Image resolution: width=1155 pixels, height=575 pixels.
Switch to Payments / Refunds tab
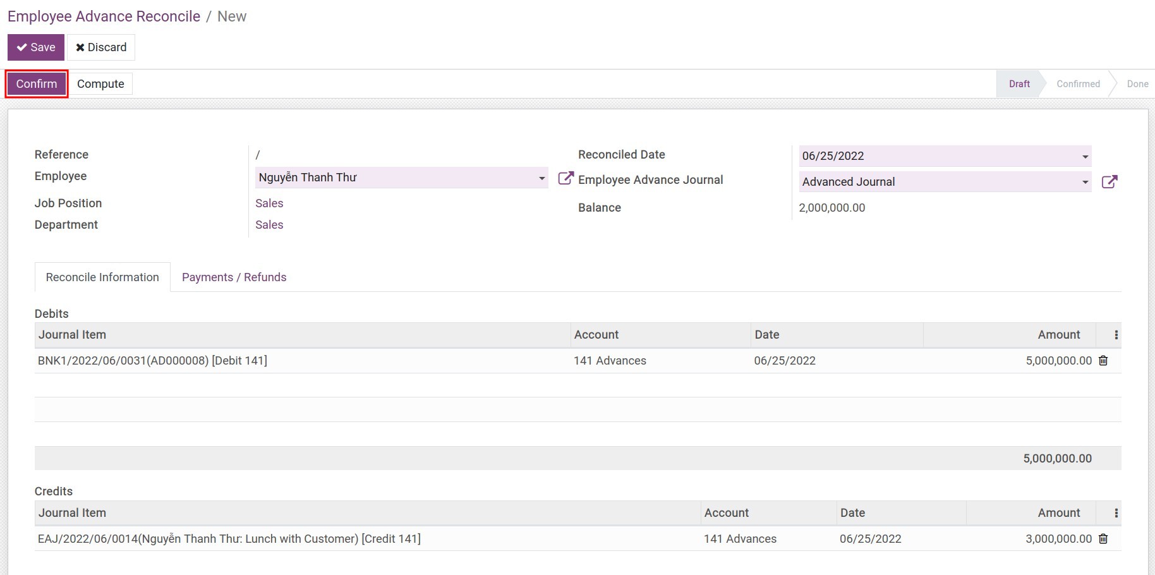(x=234, y=277)
